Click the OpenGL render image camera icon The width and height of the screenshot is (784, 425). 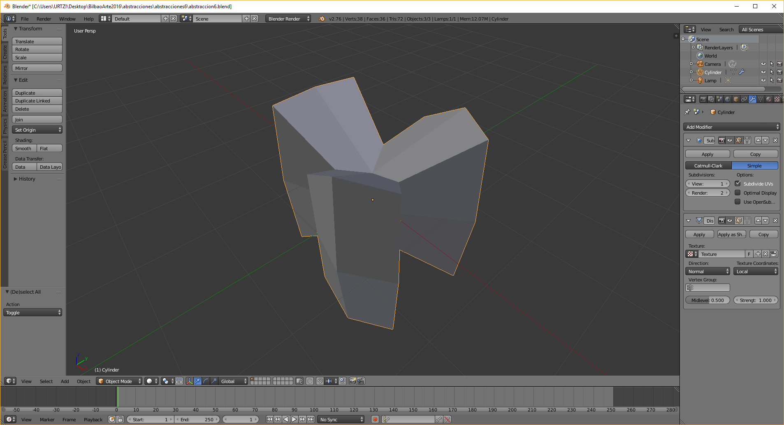[353, 381]
